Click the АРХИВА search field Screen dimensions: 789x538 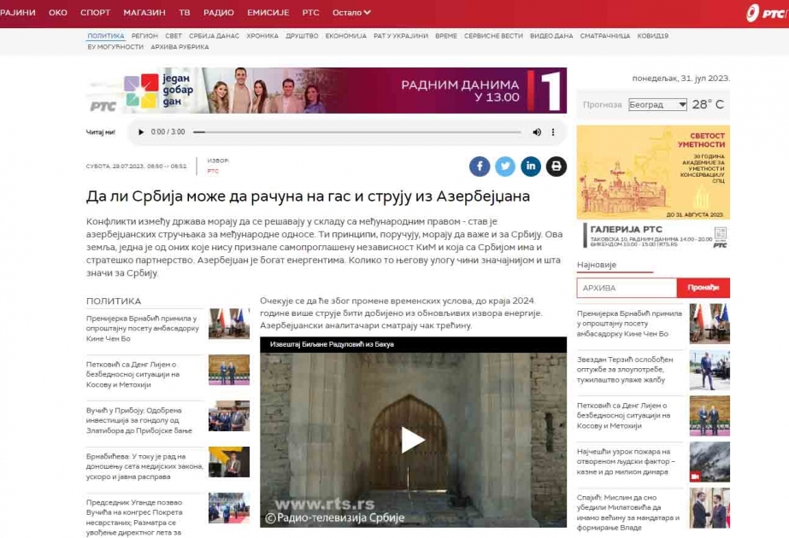click(x=627, y=288)
